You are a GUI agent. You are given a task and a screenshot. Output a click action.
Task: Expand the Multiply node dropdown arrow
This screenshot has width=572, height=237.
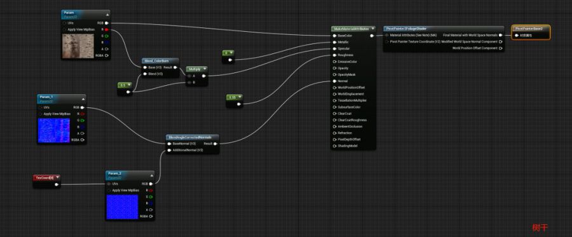tap(204, 69)
